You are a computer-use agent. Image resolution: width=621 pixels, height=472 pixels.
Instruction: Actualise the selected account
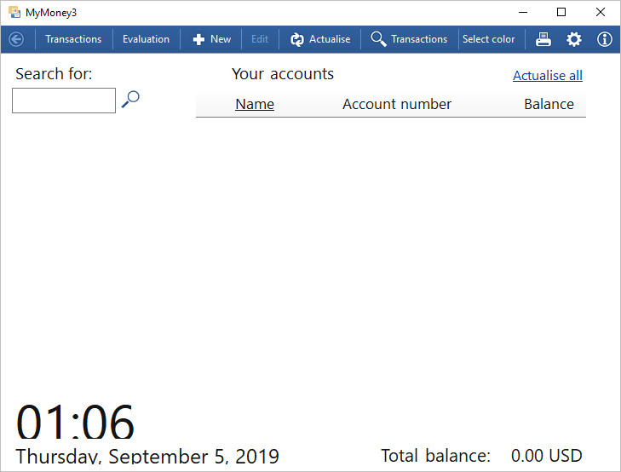click(320, 39)
